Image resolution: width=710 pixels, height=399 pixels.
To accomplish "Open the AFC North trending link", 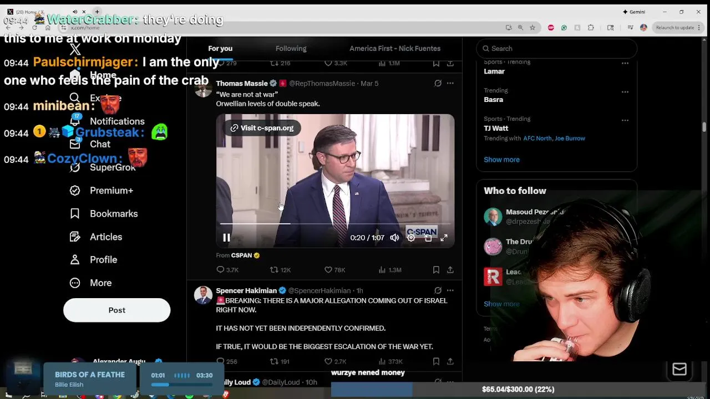I will (537, 139).
